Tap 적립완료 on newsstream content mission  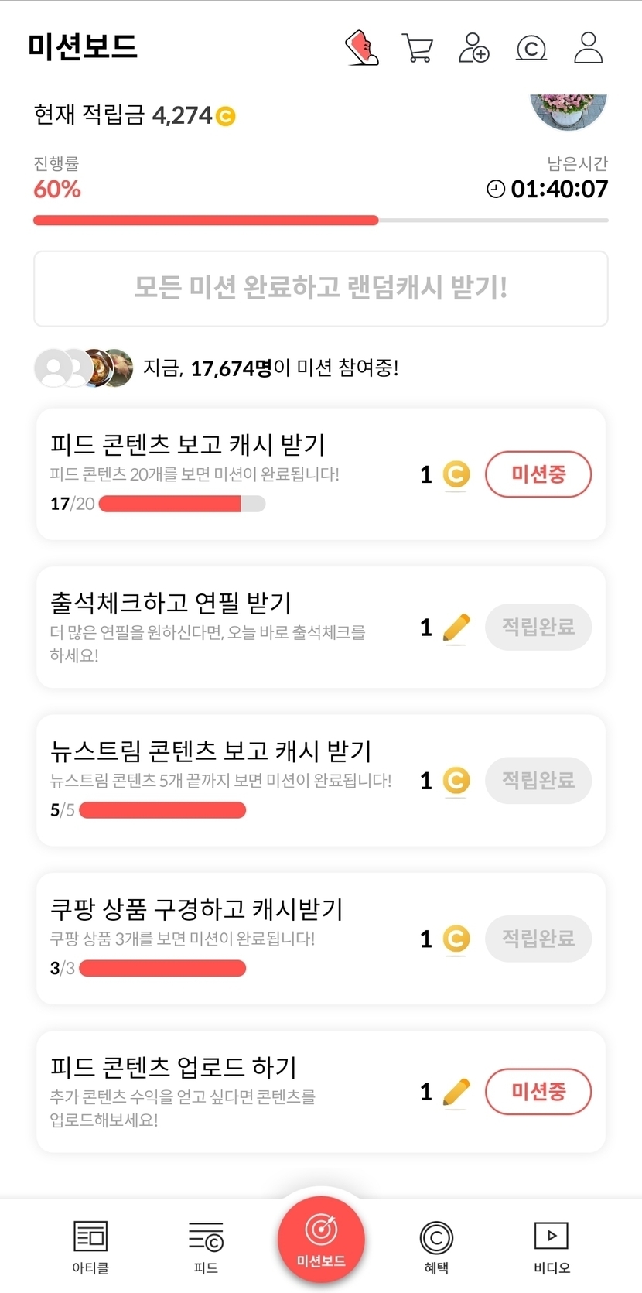538,780
